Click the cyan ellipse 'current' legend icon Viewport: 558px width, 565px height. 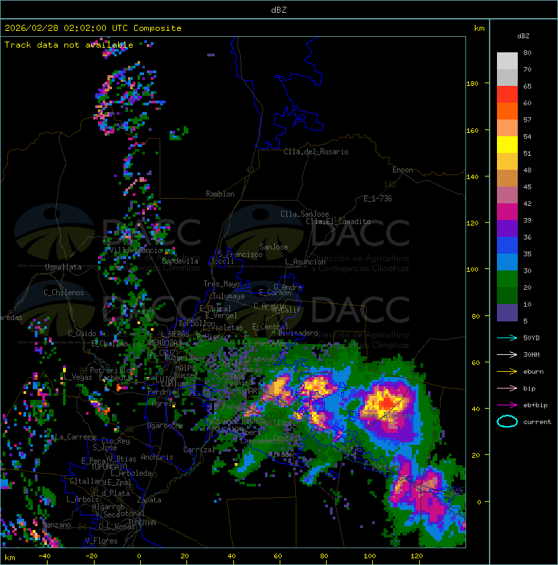[x=507, y=421]
